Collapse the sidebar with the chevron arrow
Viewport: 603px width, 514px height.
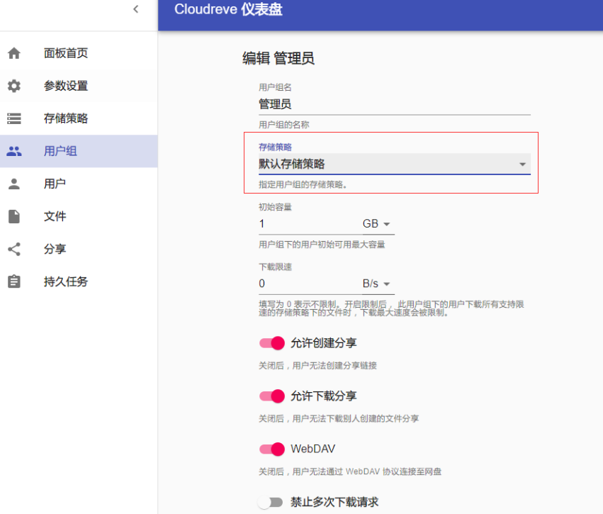pos(135,9)
